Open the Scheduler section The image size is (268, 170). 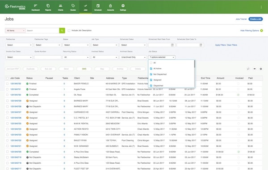98,8
